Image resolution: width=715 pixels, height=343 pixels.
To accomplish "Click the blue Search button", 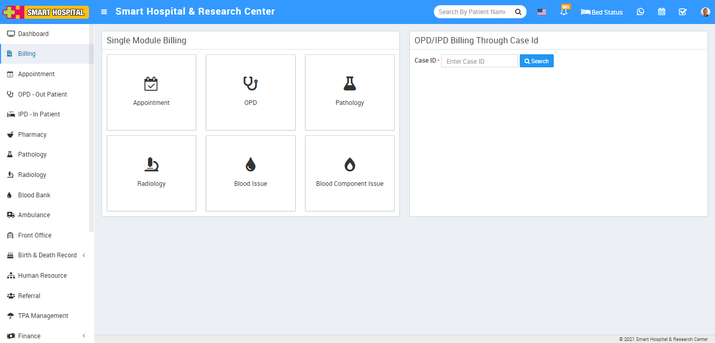I will 537,61.
